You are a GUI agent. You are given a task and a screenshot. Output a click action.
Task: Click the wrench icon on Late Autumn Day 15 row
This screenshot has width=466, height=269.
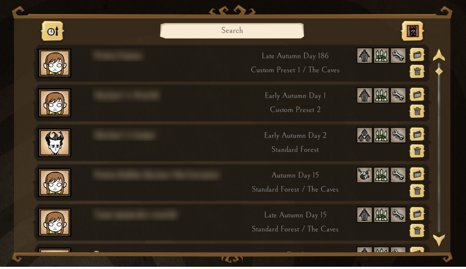(398, 215)
